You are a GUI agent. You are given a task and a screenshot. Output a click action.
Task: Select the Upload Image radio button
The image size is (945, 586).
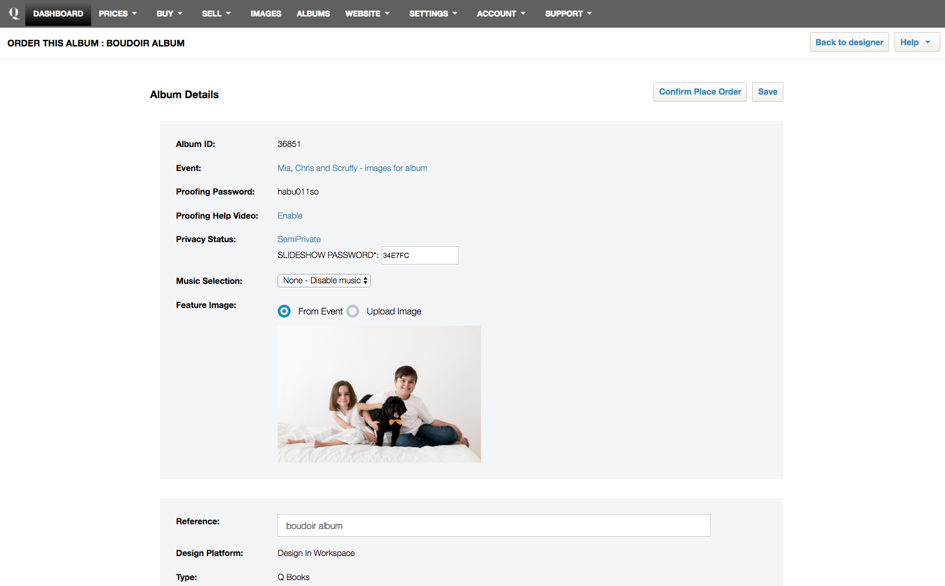tap(353, 312)
